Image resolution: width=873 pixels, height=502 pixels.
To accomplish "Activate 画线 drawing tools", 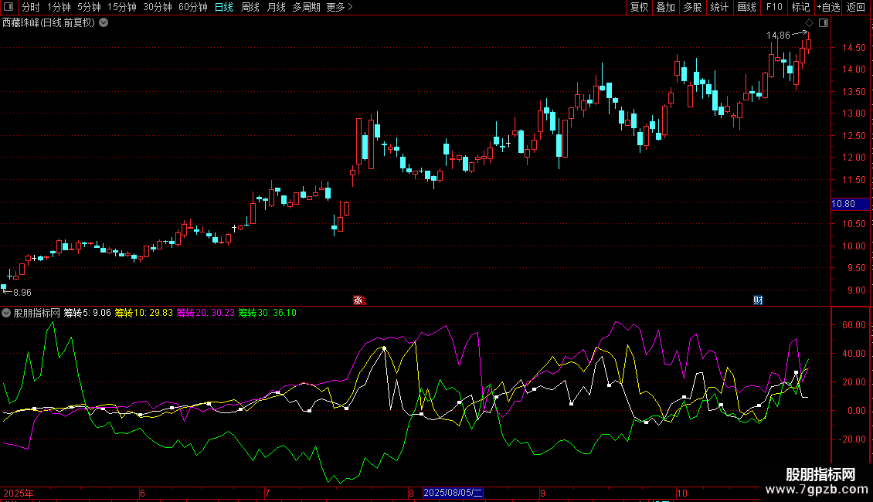I will [x=746, y=7].
